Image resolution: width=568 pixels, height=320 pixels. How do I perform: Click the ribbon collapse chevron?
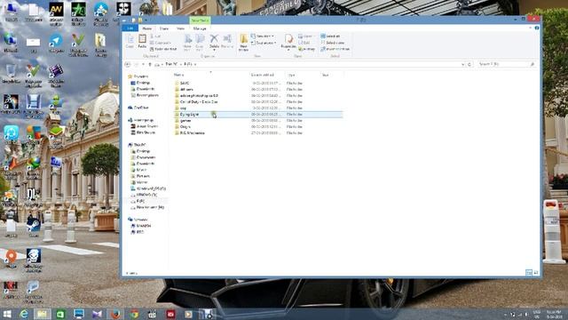pos(531,28)
